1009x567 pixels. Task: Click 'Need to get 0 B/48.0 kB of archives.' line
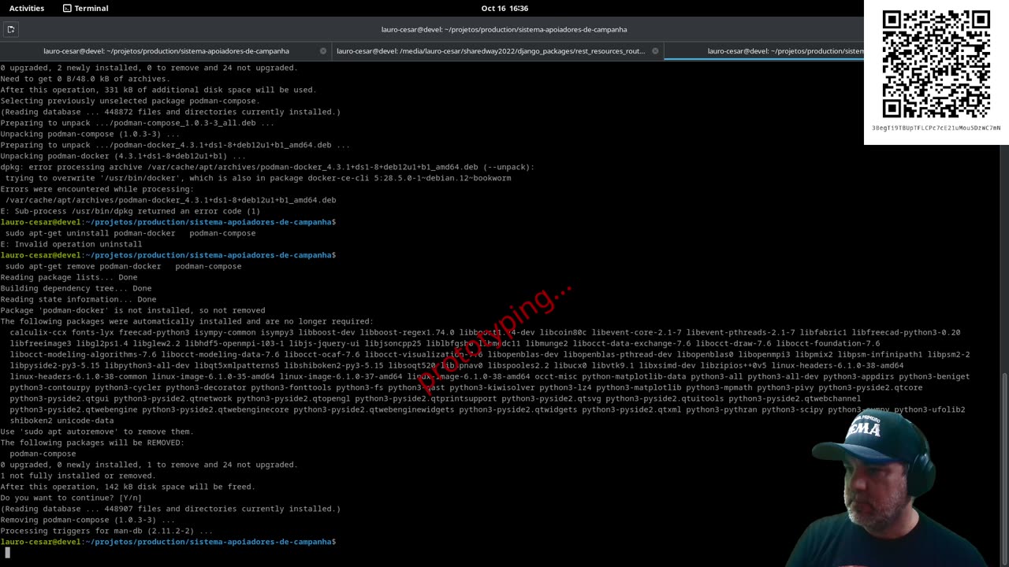pyautogui.click(x=85, y=79)
